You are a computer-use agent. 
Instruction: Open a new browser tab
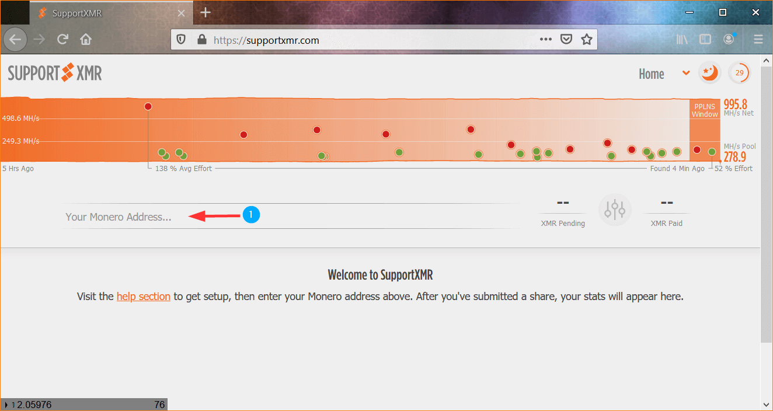pos(205,12)
